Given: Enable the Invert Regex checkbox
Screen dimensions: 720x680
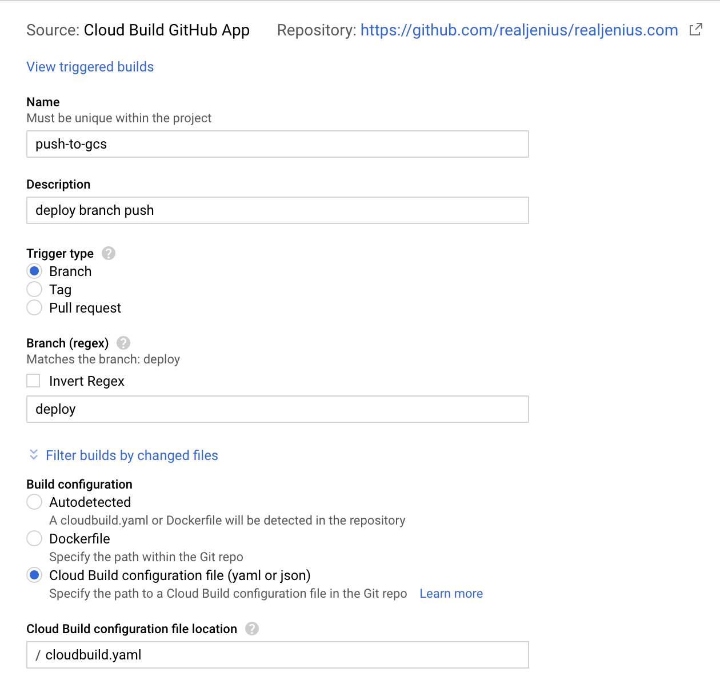Looking at the screenshot, I should tap(34, 381).
